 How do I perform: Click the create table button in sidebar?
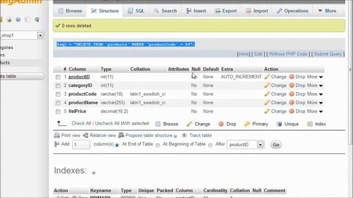coord(22,76)
